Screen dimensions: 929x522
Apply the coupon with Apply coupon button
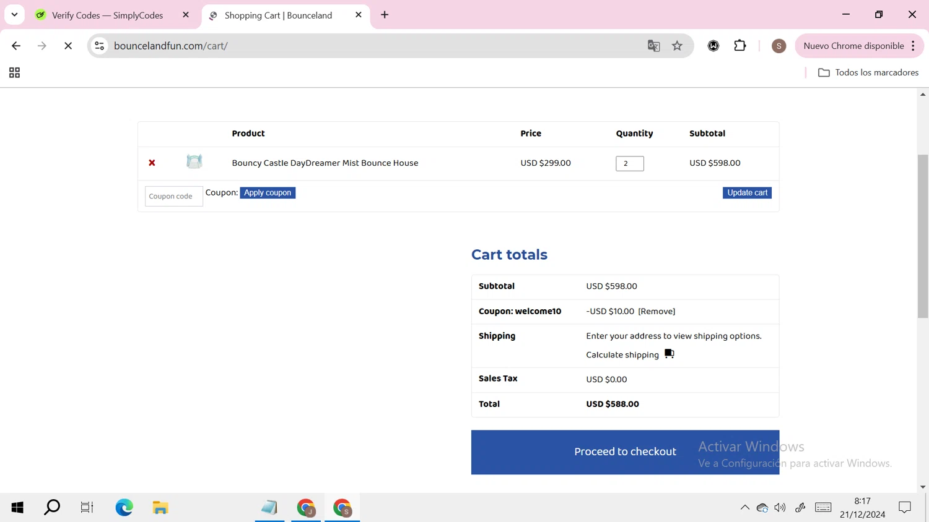point(268,193)
